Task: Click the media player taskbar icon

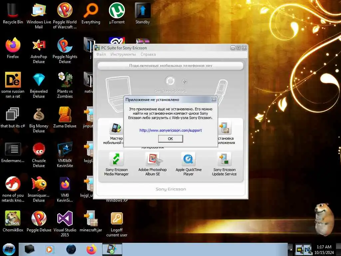Action: [50, 249]
